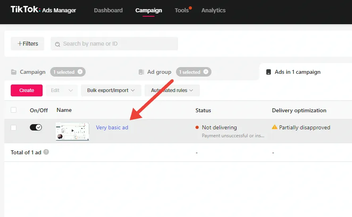The height and width of the screenshot is (217, 352).
Task: Toggle the Very basic ad on/off switch
Action: pos(36,127)
